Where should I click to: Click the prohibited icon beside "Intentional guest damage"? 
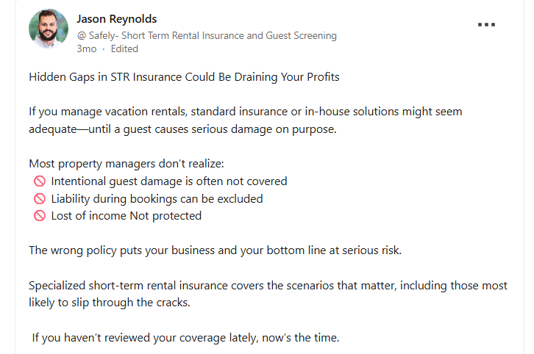point(40,181)
